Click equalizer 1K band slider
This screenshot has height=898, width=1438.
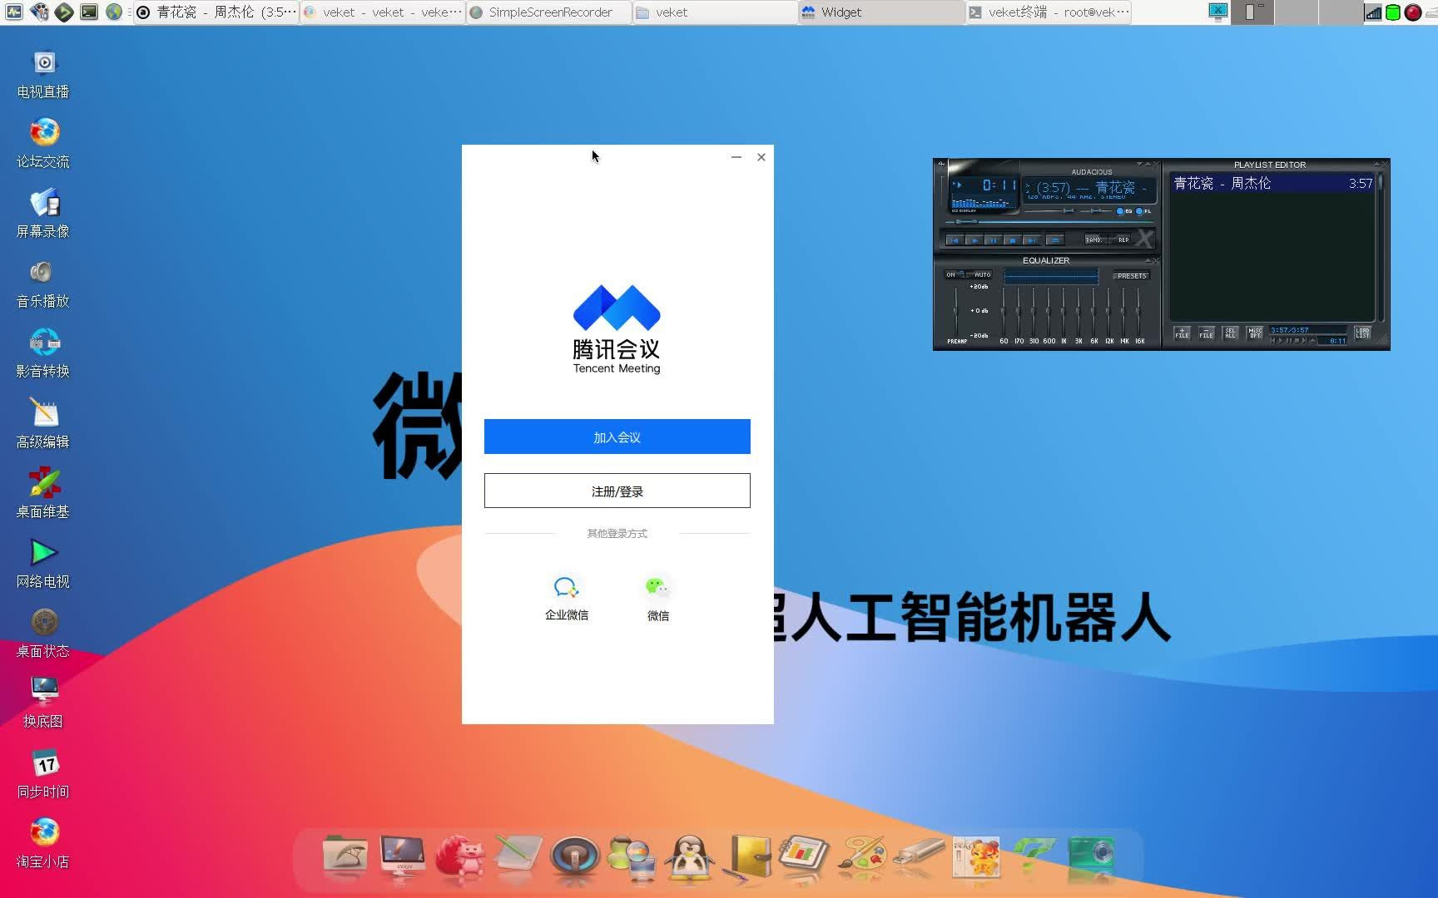pyautogui.click(x=1064, y=311)
